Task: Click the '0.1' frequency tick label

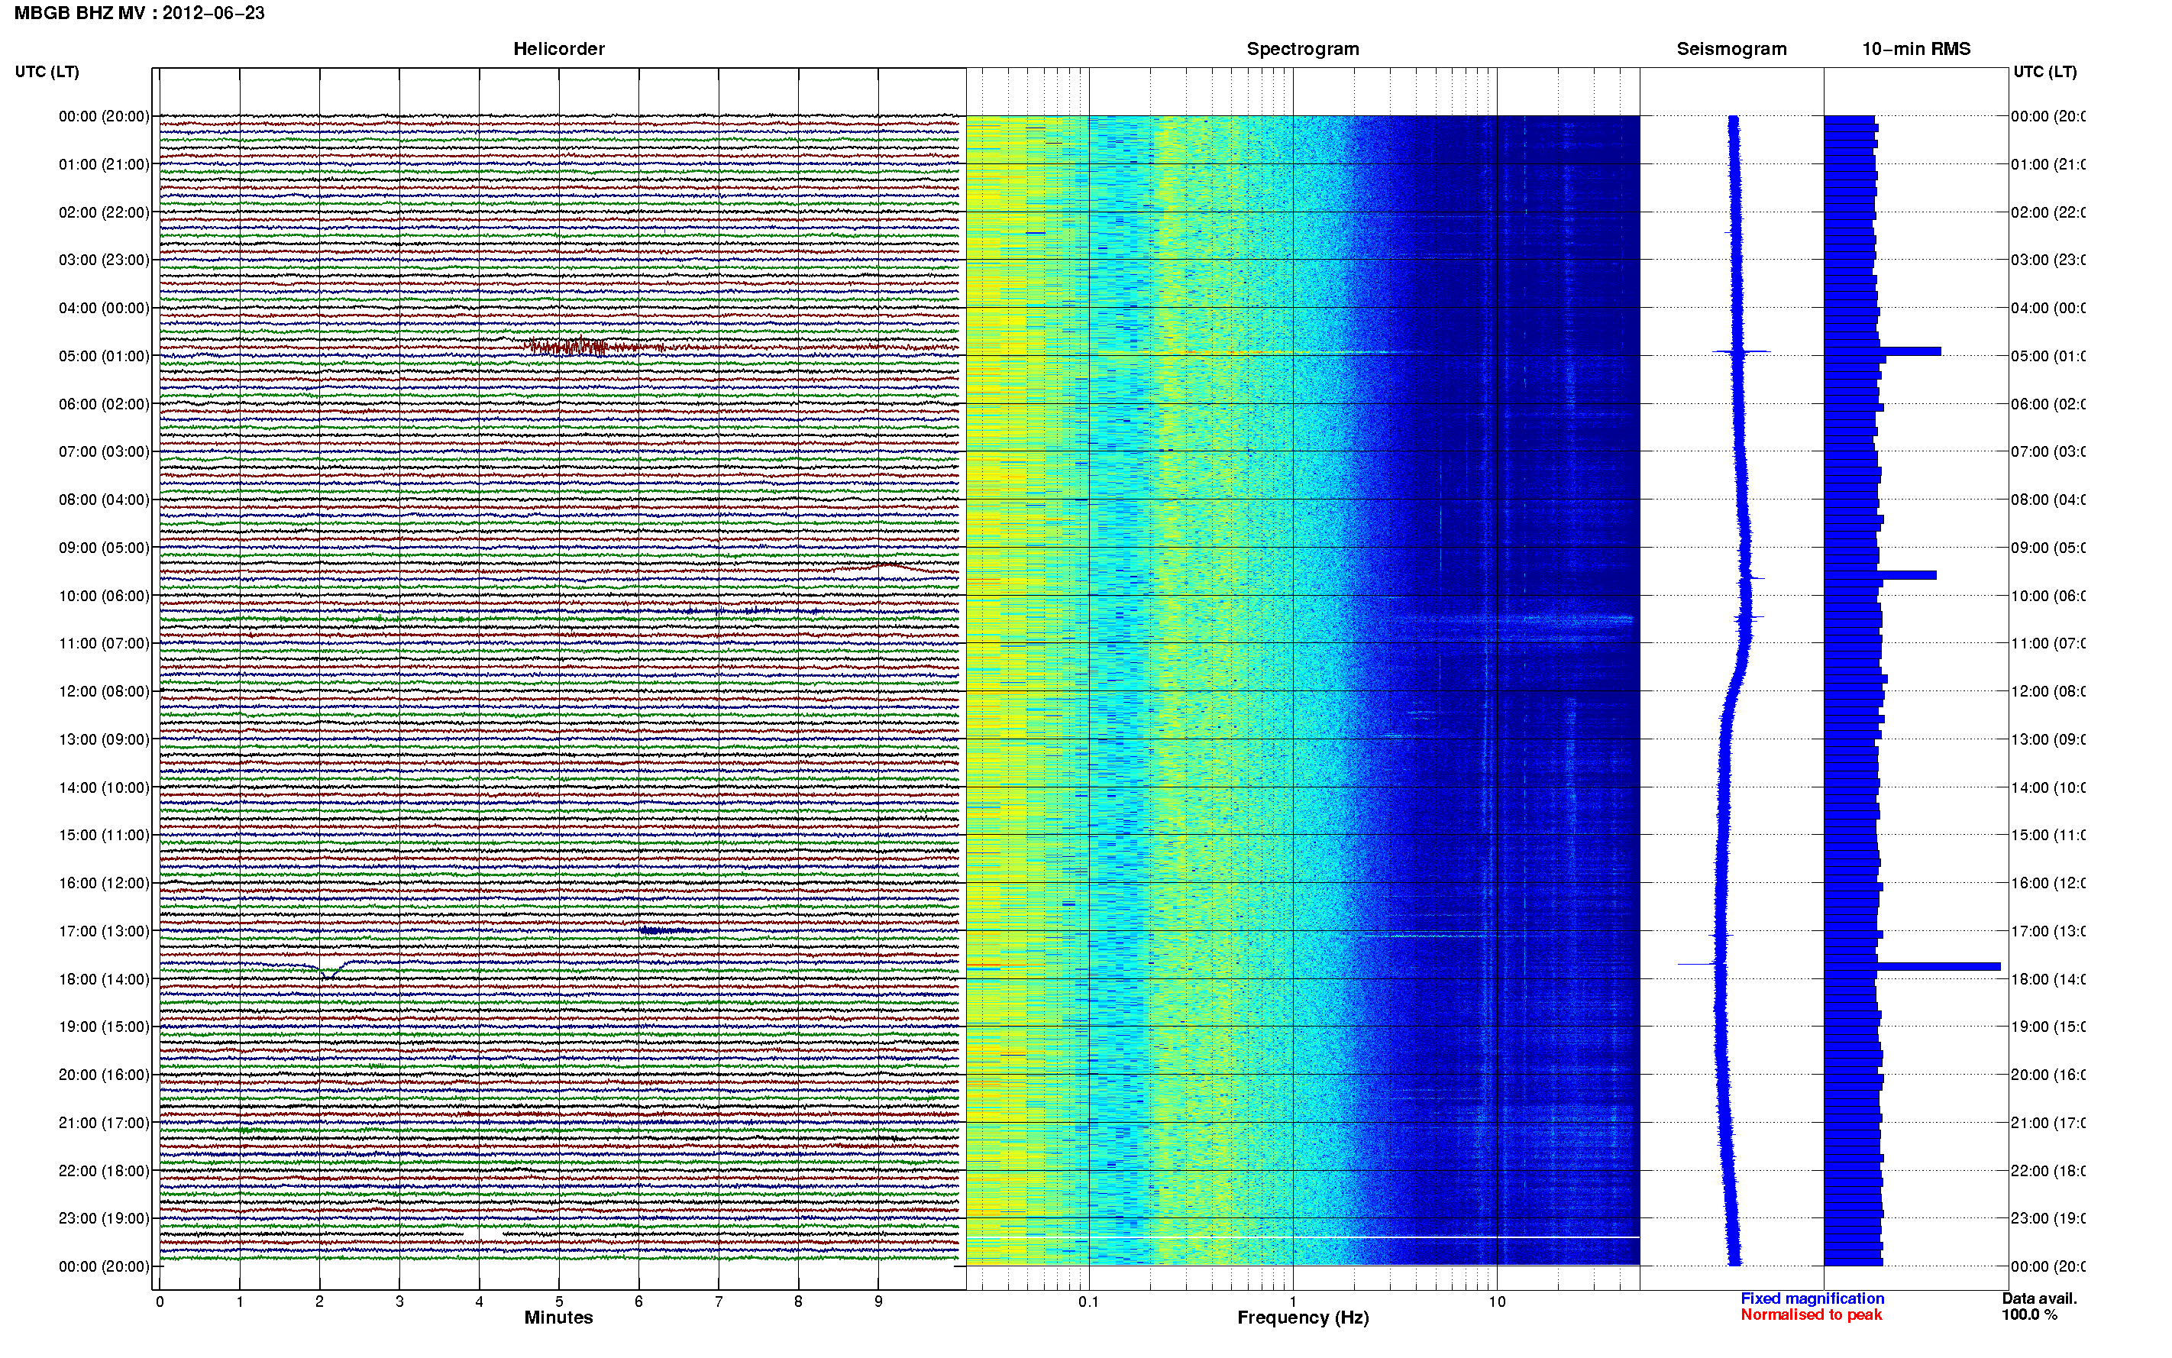Action: click(x=1088, y=1301)
